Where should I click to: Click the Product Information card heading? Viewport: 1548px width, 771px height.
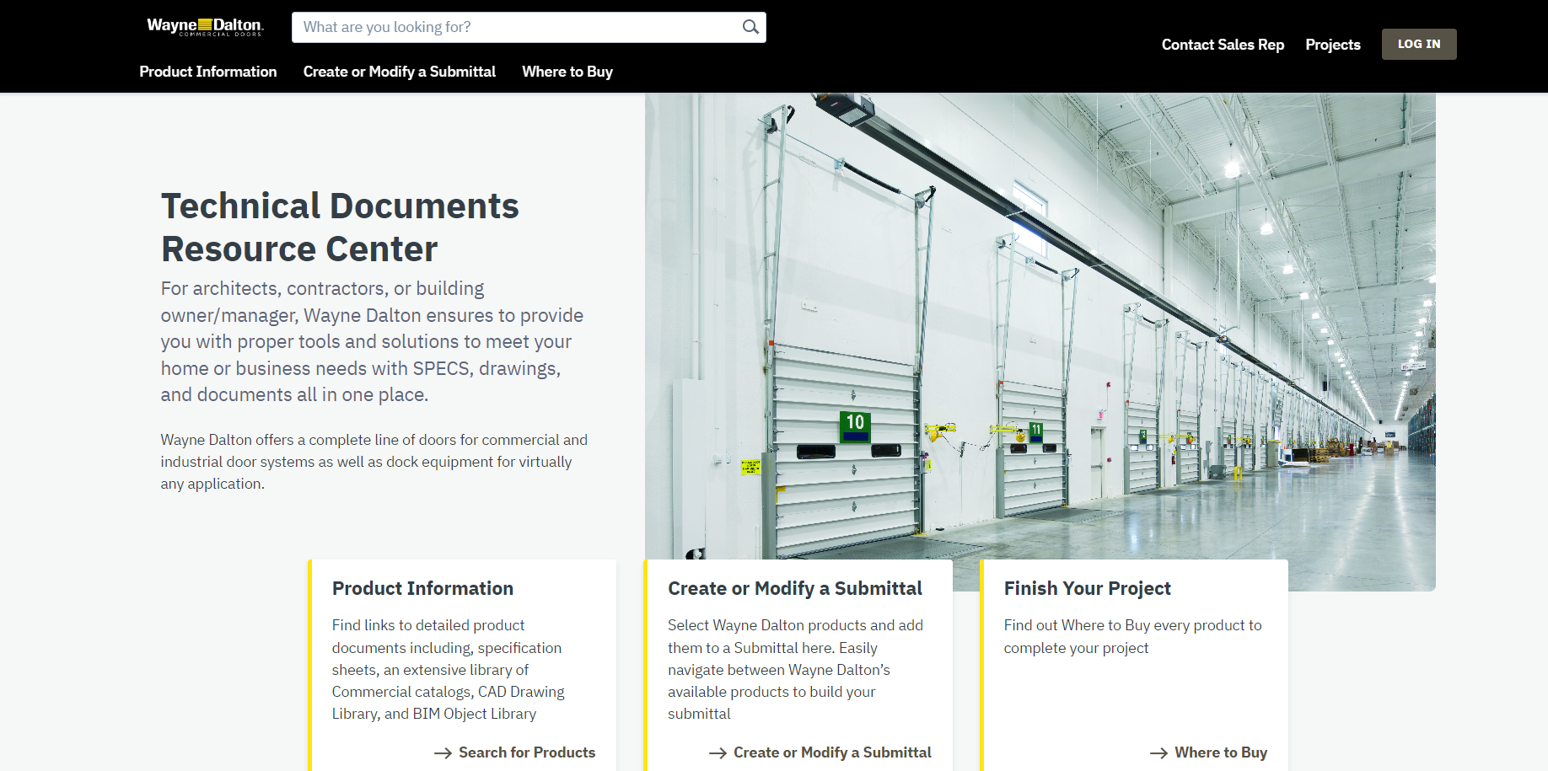click(x=422, y=588)
